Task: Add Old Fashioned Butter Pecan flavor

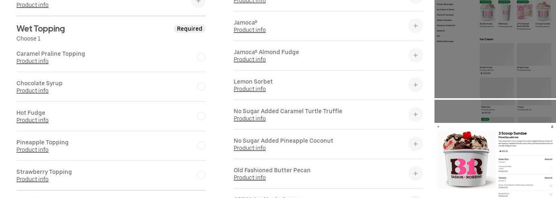Action: [415, 173]
